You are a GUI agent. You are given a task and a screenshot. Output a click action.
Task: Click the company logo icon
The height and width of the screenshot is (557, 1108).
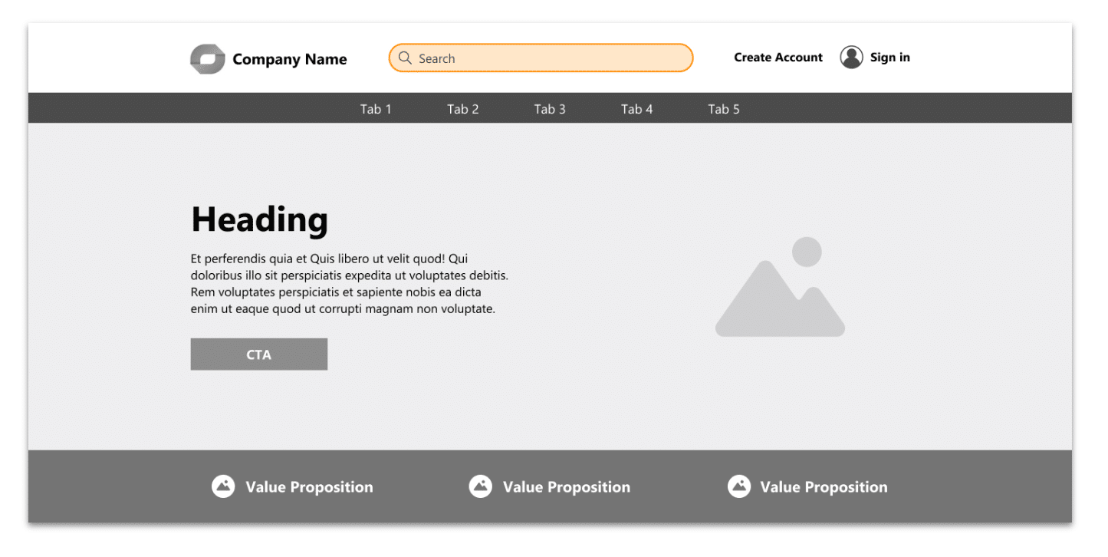coord(207,59)
